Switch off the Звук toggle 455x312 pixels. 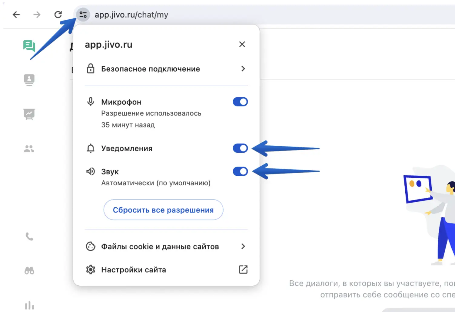point(240,171)
